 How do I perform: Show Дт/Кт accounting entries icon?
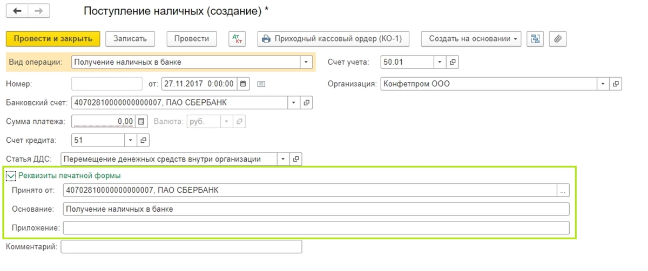click(237, 39)
